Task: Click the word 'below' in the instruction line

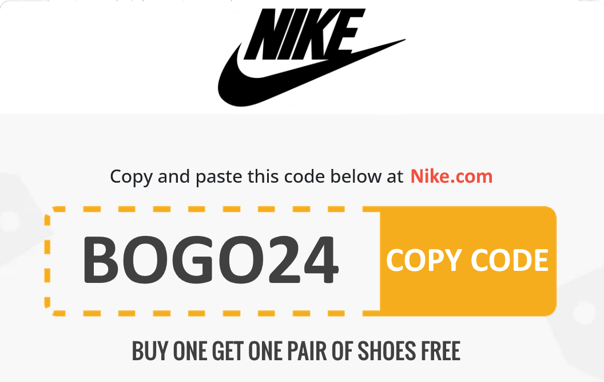Action: [356, 176]
